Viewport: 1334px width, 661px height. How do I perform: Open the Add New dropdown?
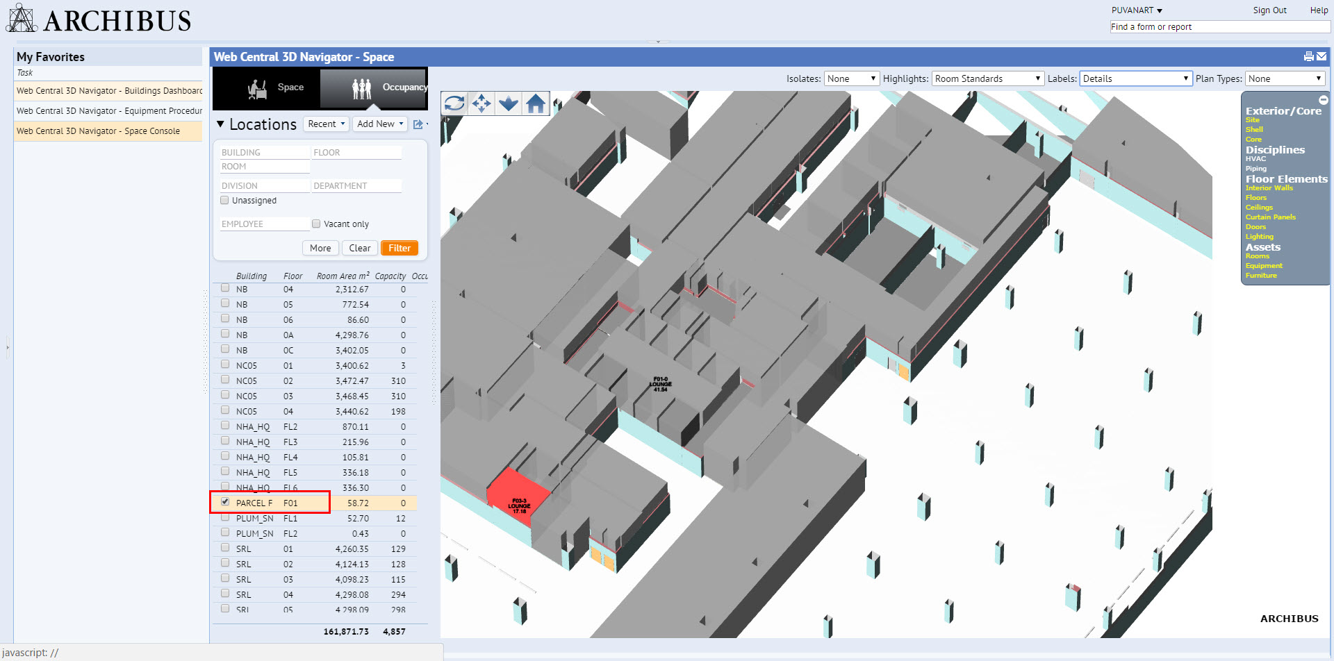click(x=380, y=124)
